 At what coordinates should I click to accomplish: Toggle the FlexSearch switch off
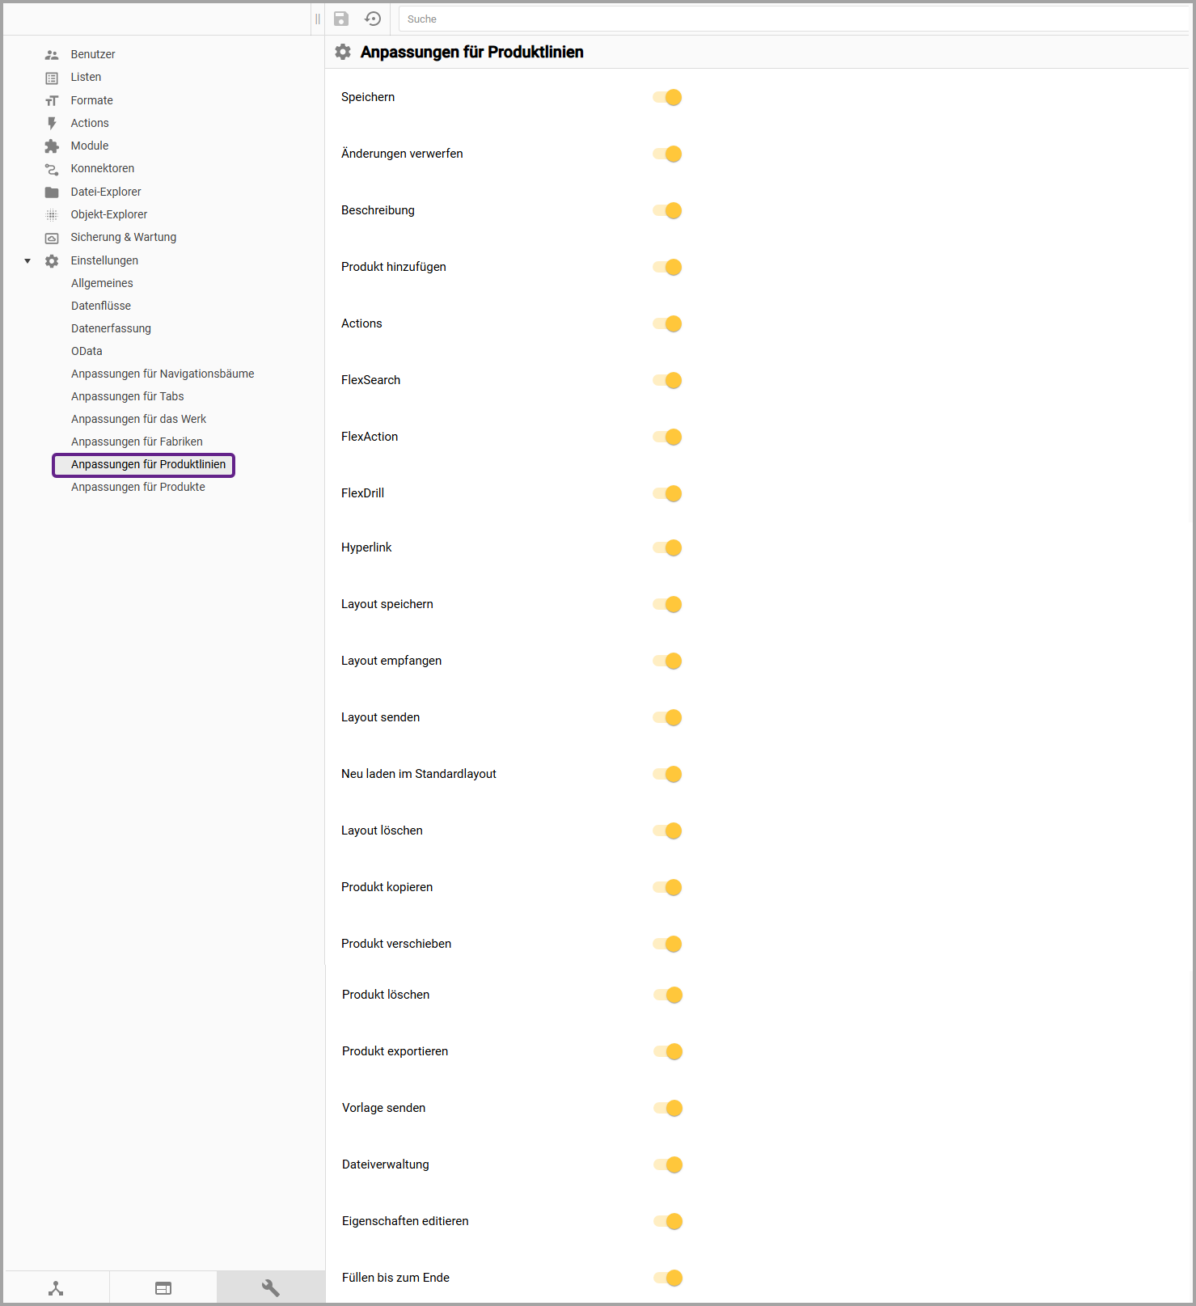tap(668, 381)
